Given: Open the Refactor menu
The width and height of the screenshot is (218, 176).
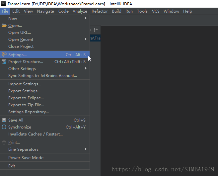Looking at the screenshot, I should (x=100, y=11).
